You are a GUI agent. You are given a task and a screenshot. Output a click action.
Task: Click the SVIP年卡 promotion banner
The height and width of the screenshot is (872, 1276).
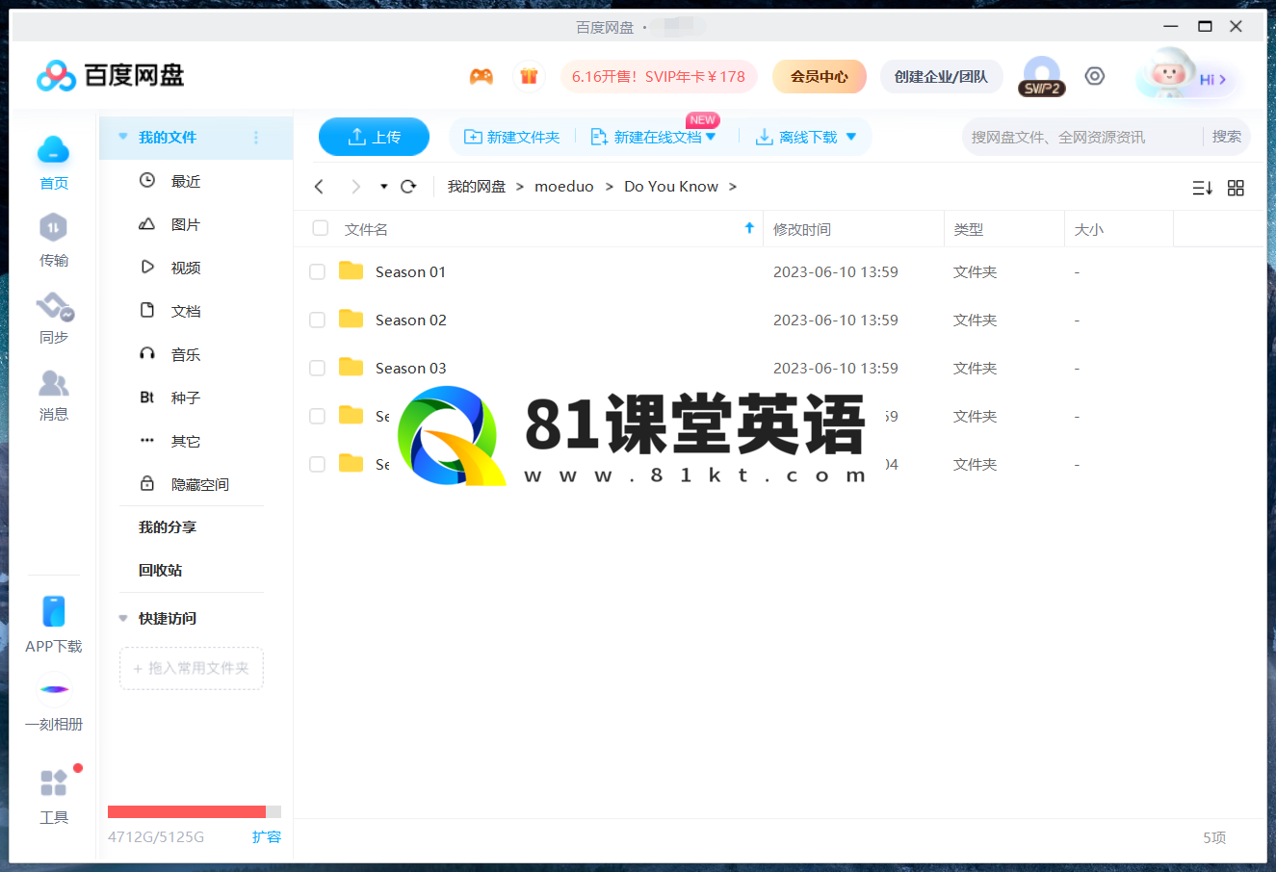659,77
